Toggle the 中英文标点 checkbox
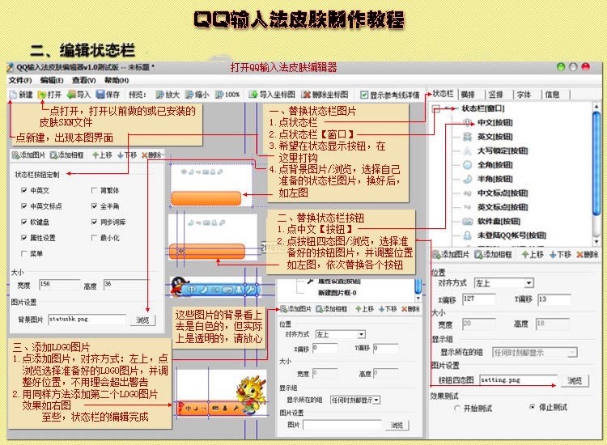Viewport: 607px width, 445px height. tap(24, 206)
